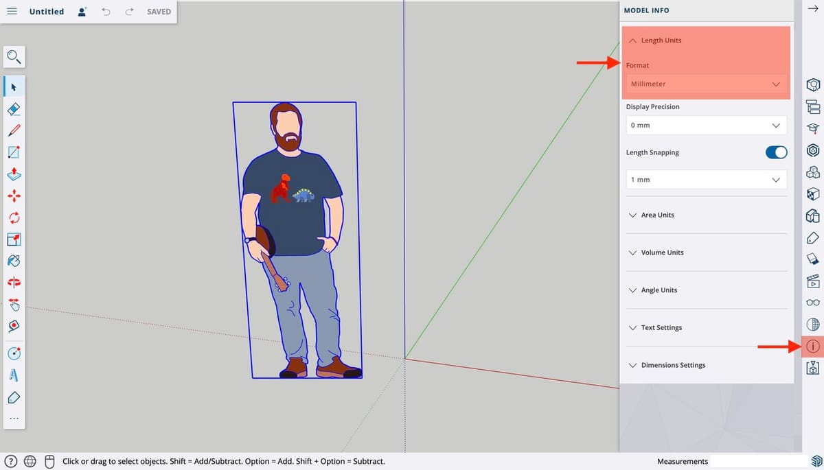This screenshot has width=824, height=470.
Task: Open the hamburger main menu
Action: pyautogui.click(x=12, y=12)
